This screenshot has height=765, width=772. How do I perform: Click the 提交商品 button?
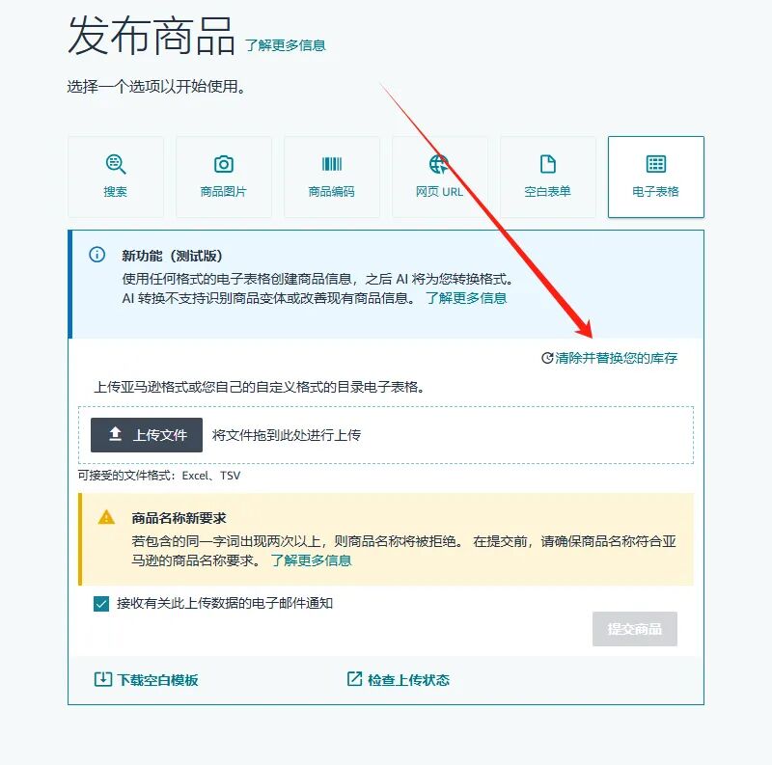coord(637,629)
